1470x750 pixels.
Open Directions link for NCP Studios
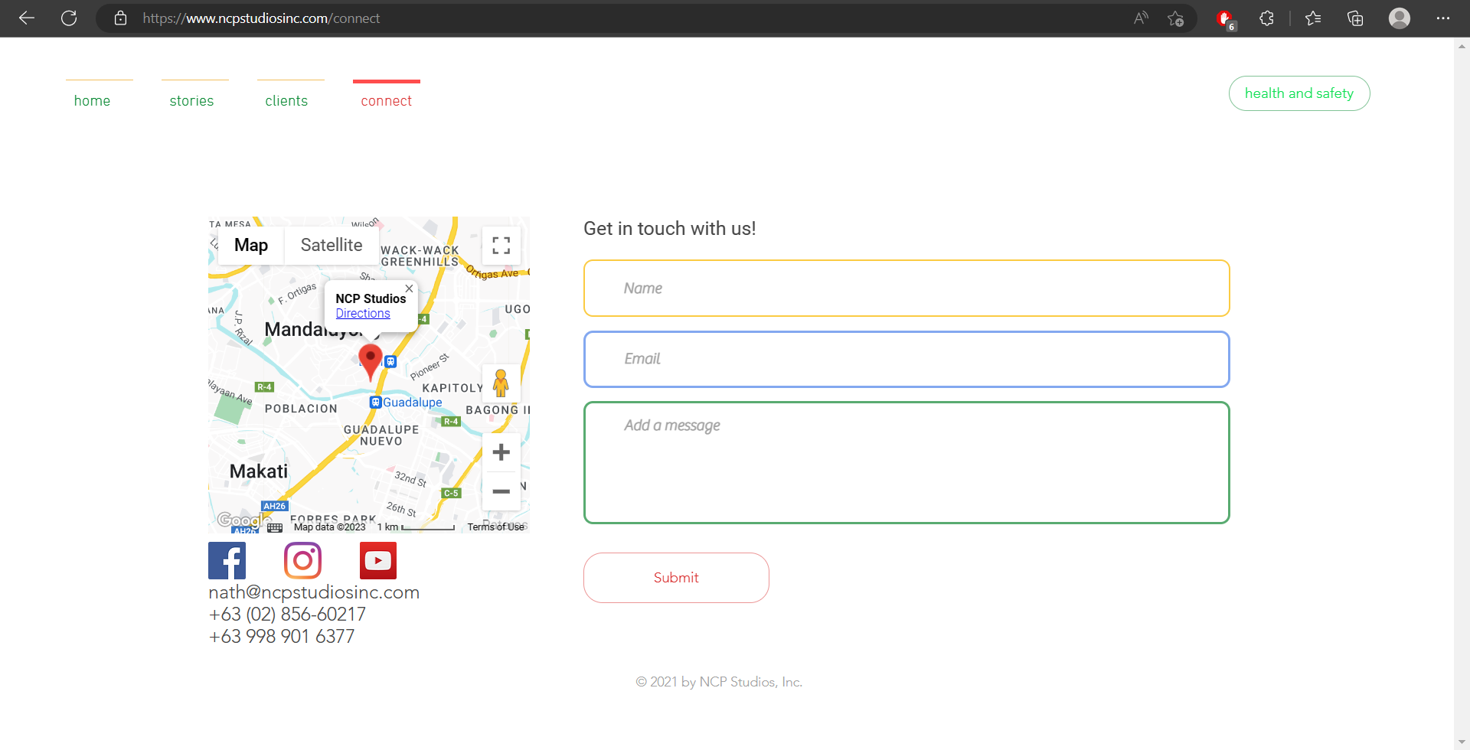pos(363,314)
